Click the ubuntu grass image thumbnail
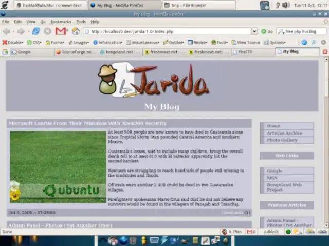This screenshot has width=329, height=246. click(58, 167)
